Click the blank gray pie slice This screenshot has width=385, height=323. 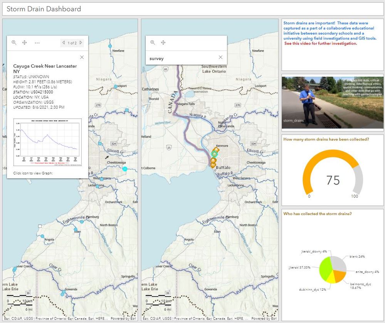tap(339, 263)
